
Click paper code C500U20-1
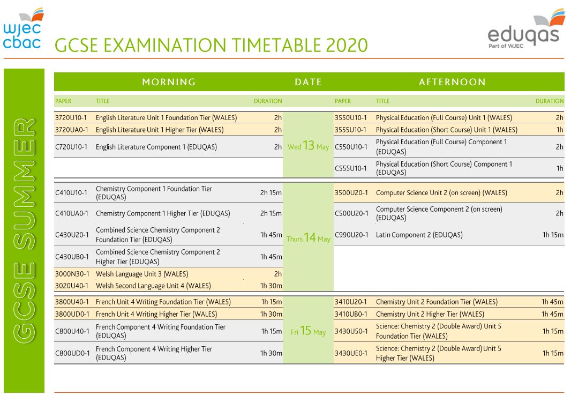(x=351, y=213)
